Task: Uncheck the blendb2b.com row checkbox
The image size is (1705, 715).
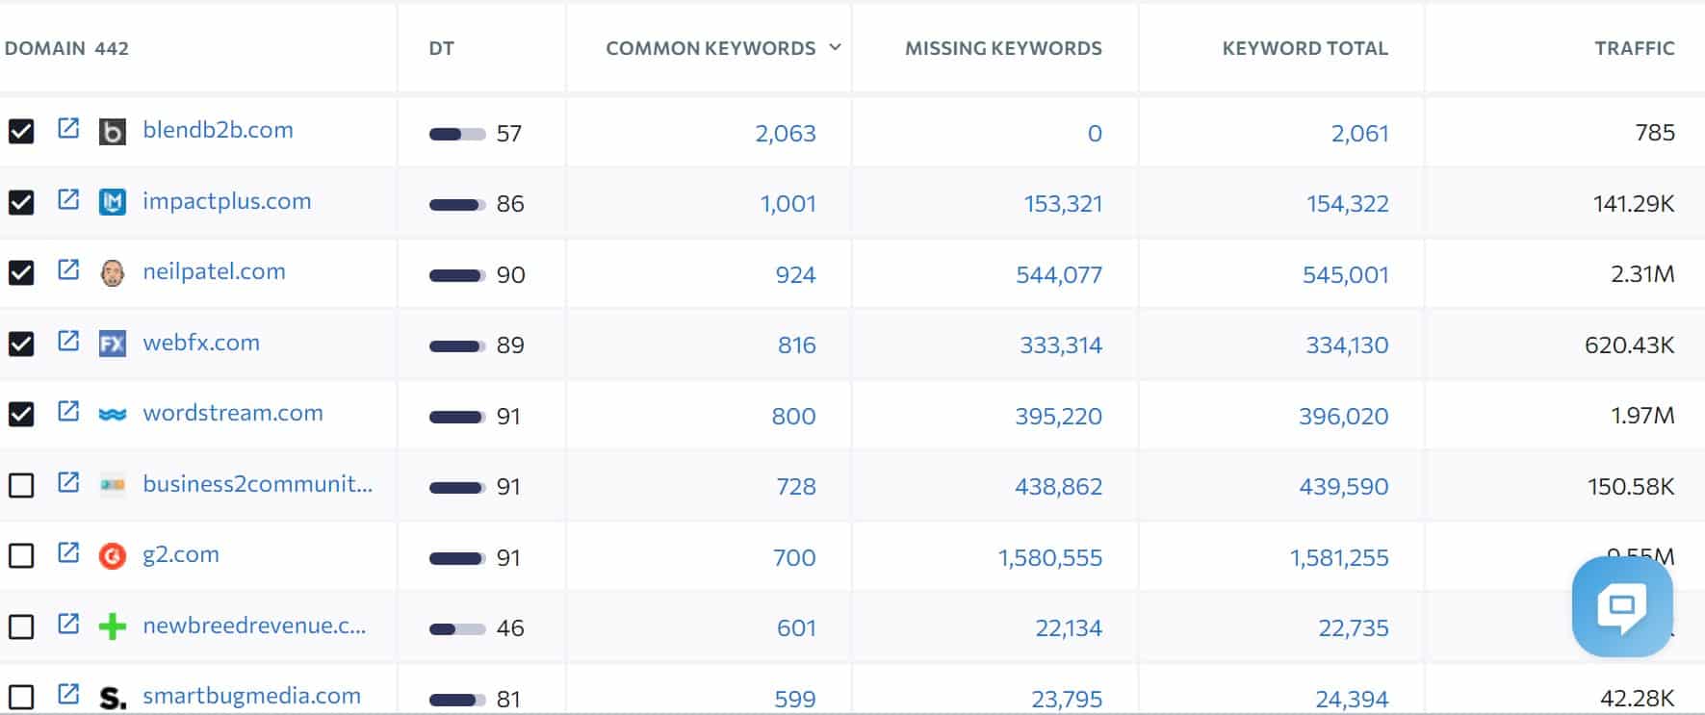Action: click(x=21, y=132)
